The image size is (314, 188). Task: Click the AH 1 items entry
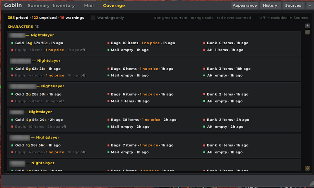click(x=223, y=50)
